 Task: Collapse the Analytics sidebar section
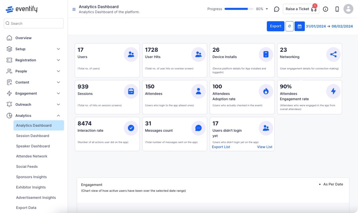58,115
